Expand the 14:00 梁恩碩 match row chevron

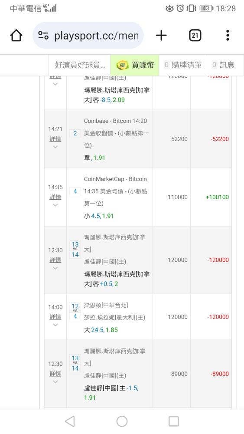(55, 325)
